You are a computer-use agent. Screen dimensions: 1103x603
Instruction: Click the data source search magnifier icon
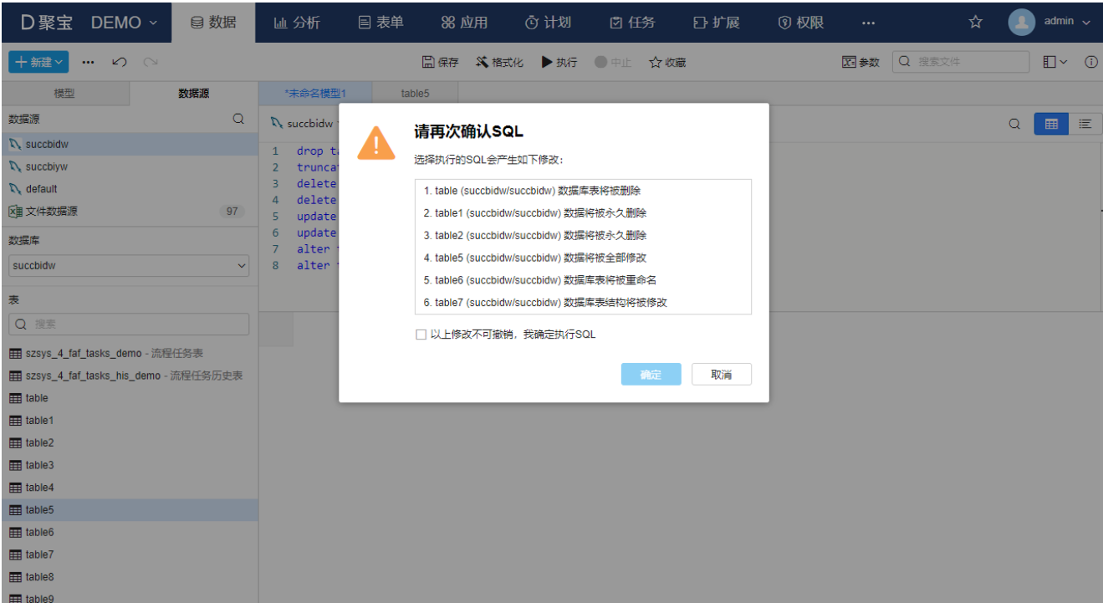[x=238, y=120]
